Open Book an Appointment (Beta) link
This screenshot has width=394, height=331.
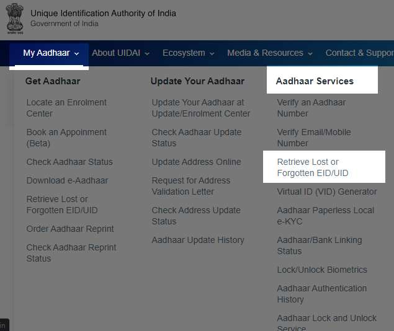click(x=66, y=138)
